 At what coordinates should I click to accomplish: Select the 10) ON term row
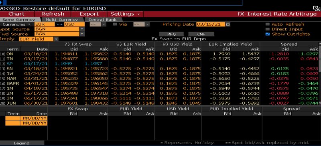tap(160, 54)
